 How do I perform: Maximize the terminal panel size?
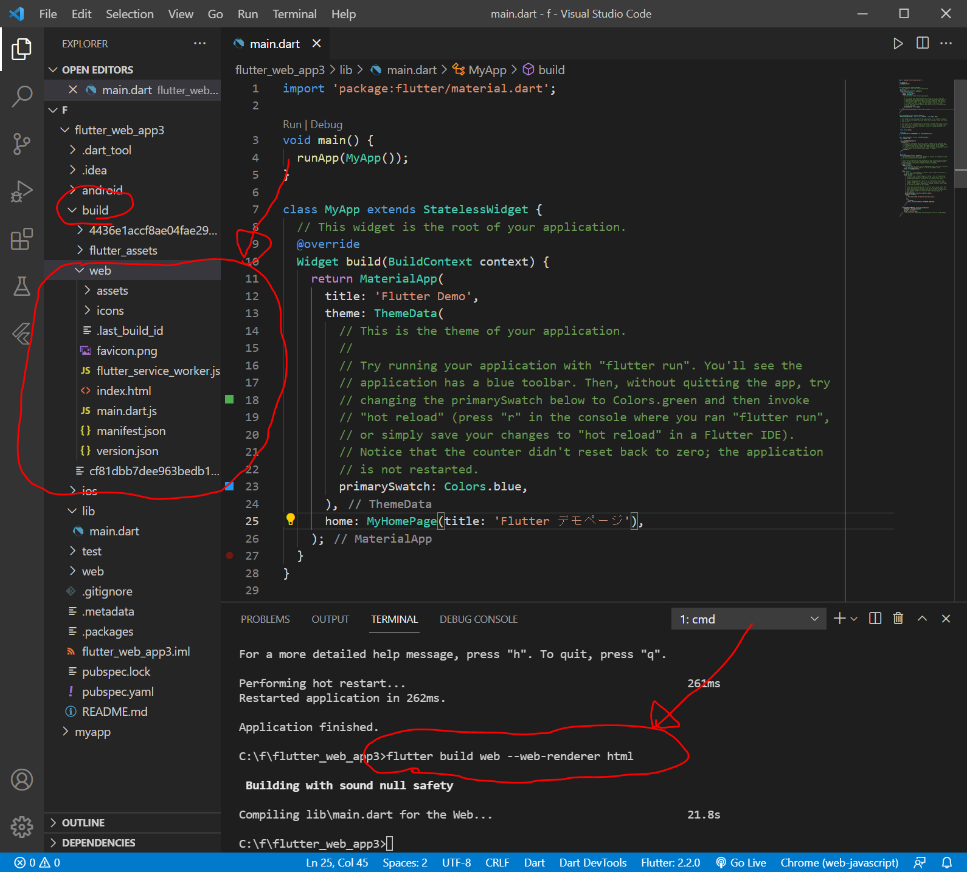pyautogui.click(x=922, y=619)
